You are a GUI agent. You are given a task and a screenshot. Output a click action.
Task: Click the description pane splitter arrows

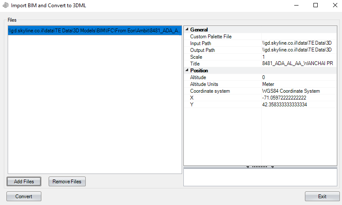pyautogui.click(x=259, y=167)
